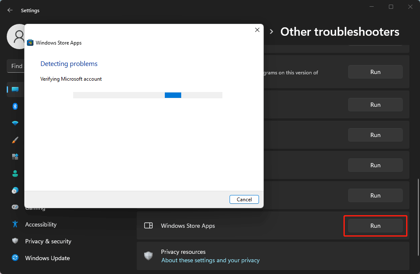The height and width of the screenshot is (274, 420).
Task: Select the Windows Update icon
Action: coord(15,258)
